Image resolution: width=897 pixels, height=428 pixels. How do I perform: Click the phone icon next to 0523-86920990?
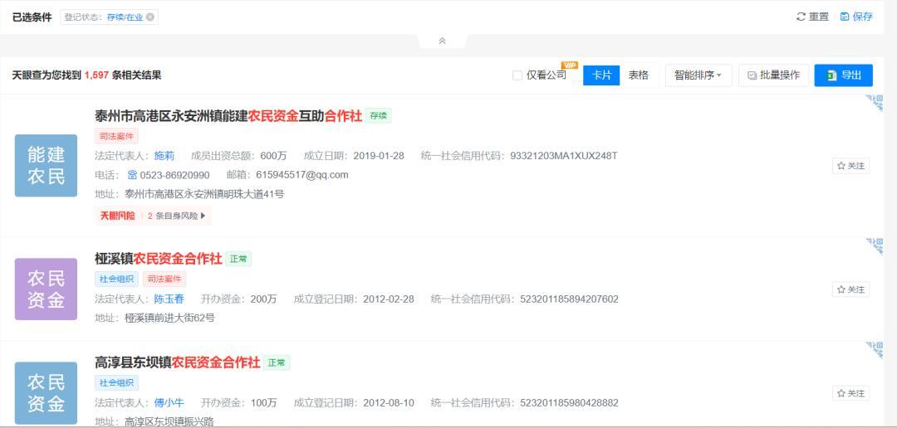132,175
